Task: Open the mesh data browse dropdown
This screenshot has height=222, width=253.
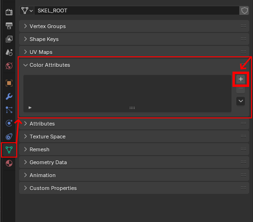Action: [x=27, y=11]
